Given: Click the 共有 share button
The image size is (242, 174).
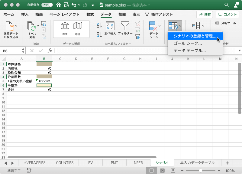Looking at the screenshot, I should click(205, 15).
